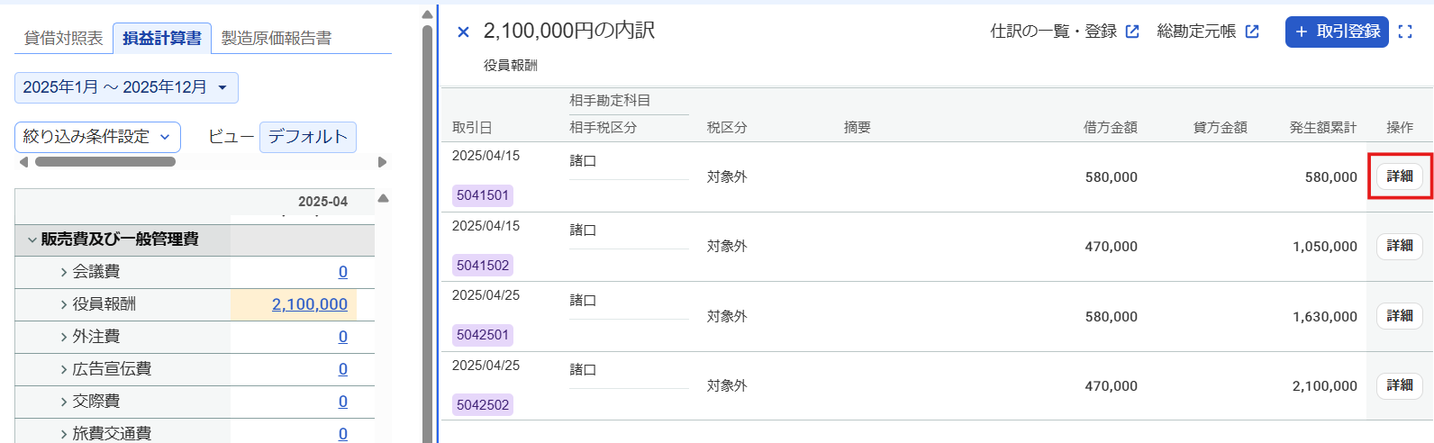This screenshot has width=1434, height=443.
Task: Click 会議費 amount 0 link
Action: tap(343, 272)
